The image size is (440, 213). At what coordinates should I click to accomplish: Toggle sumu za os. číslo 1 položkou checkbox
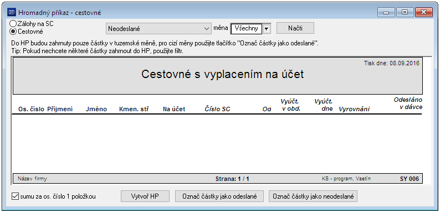point(15,196)
